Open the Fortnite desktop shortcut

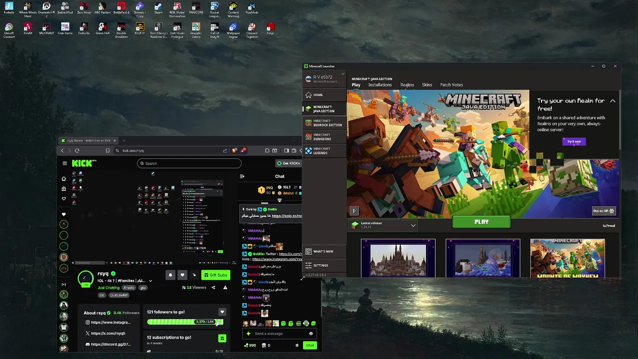click(9, 8)
